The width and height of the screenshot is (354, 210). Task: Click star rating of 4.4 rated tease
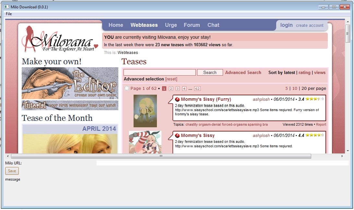pos(315,135)
